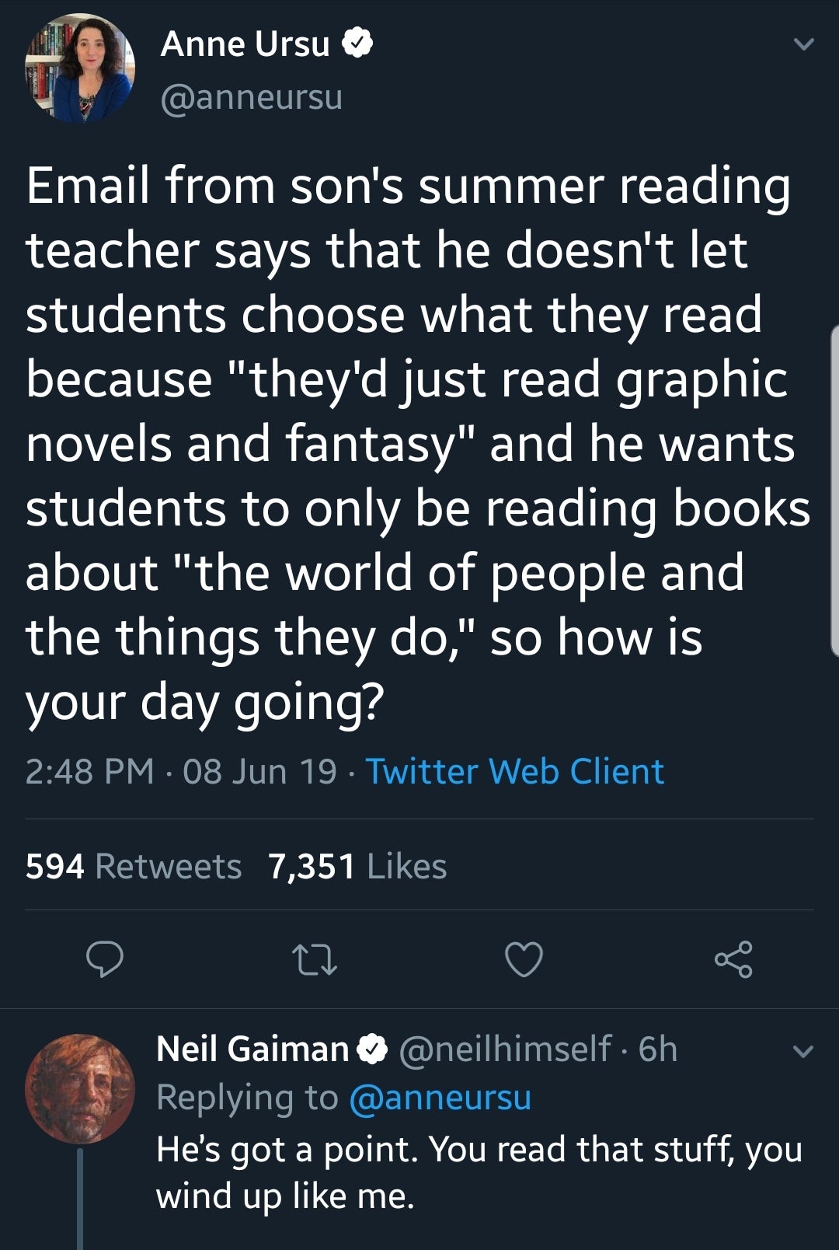Expand the chevron on Anne Ursu's tweet
This screenshot has width=839, height=1250.
point(801,45)
